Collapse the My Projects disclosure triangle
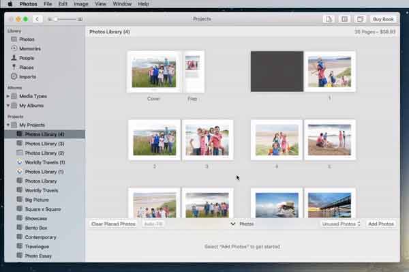409x272 pixels. pos(7,125)
